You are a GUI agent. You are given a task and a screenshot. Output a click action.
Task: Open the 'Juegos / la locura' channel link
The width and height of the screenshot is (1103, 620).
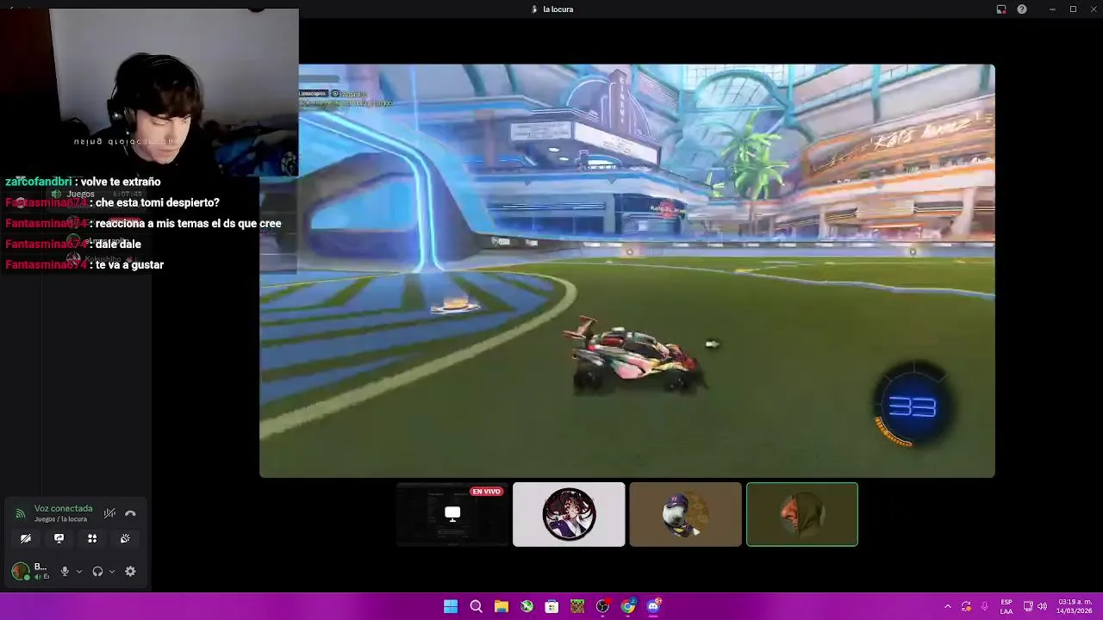point(60,519)
